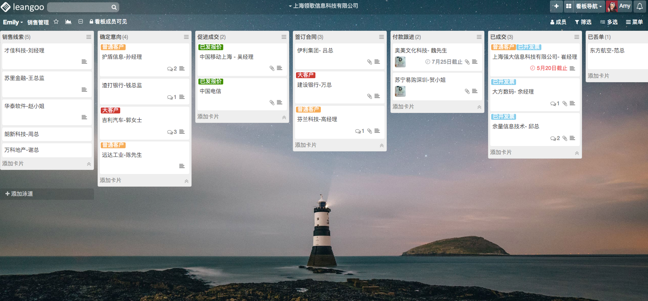648x301 pixels.
Task: Open the 菜单 menu
Action: [x=634, y=22]
